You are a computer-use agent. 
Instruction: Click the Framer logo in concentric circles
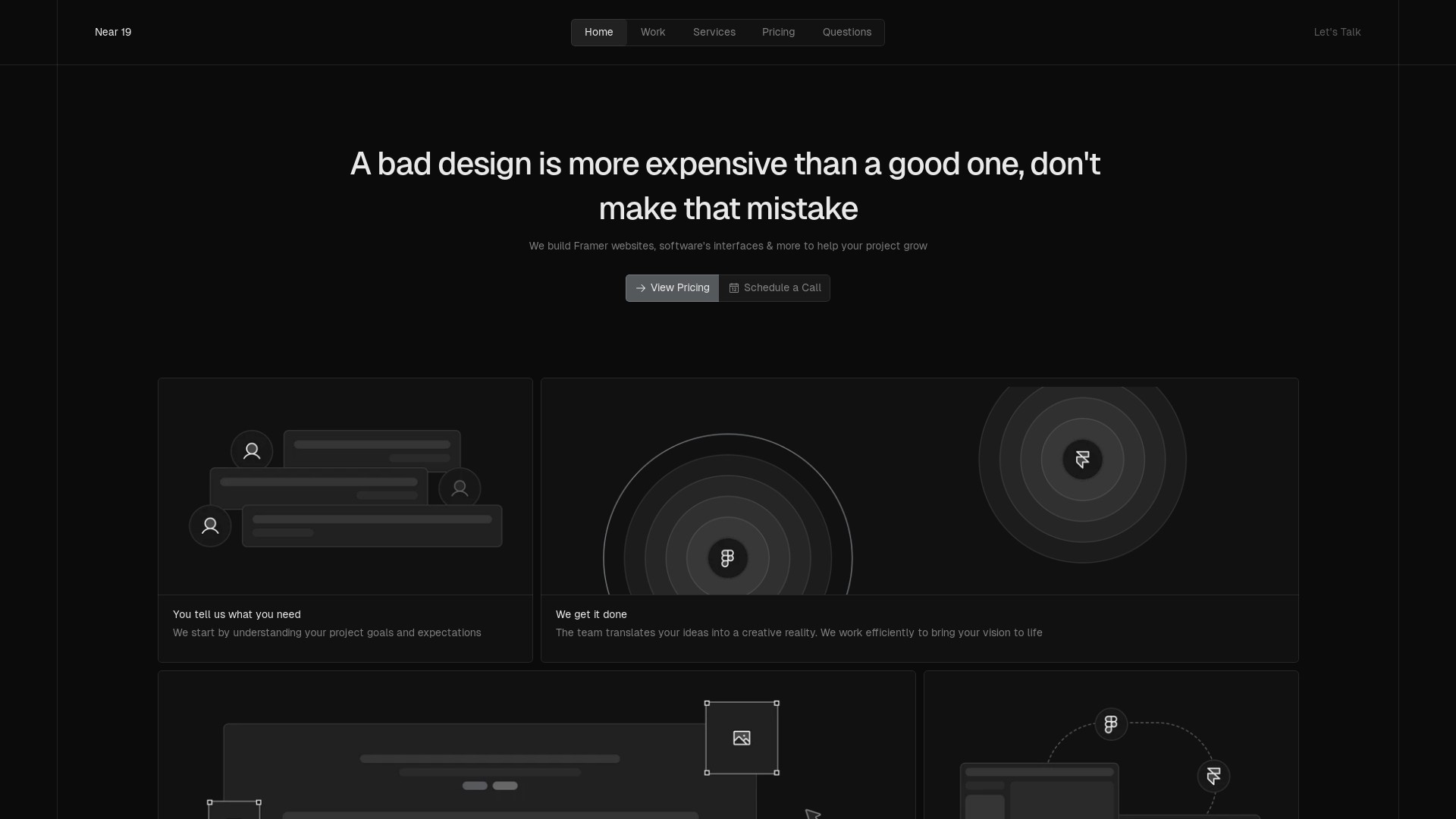1082,459
